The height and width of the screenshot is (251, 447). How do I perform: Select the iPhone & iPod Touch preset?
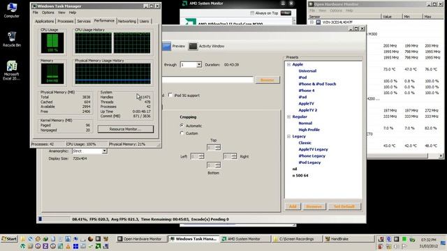(317, 84)
